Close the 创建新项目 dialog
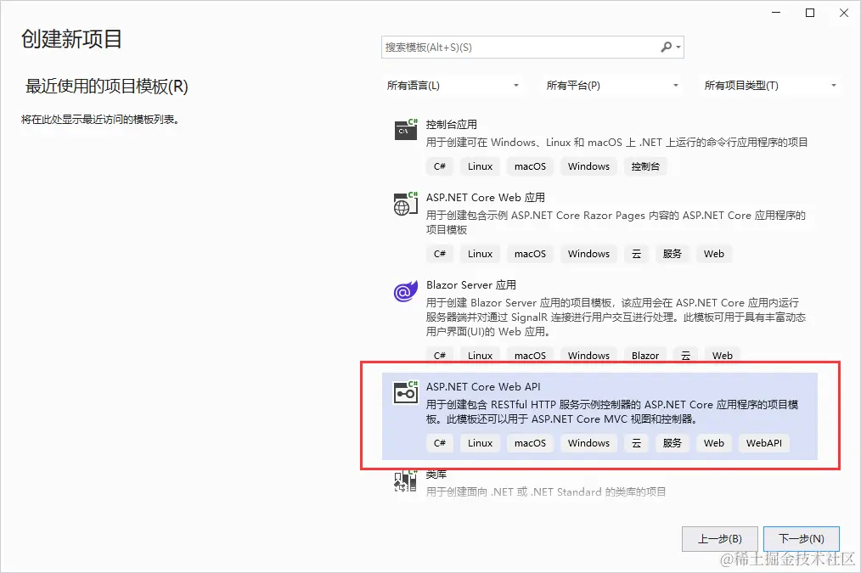 click(844, 13)
